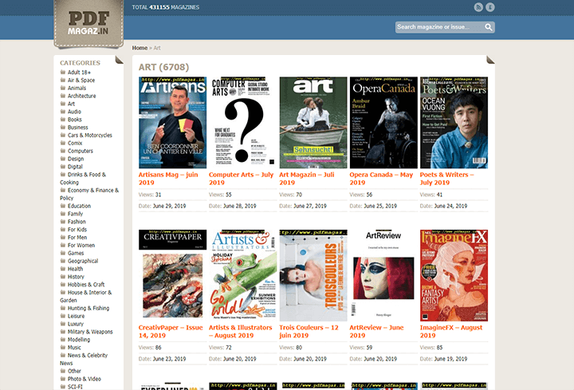Open the Computer Arts question-mark cover
Image resolution: width=574 pixels, height=390 pixels.
pyautogui.click(x=242, y=123)
